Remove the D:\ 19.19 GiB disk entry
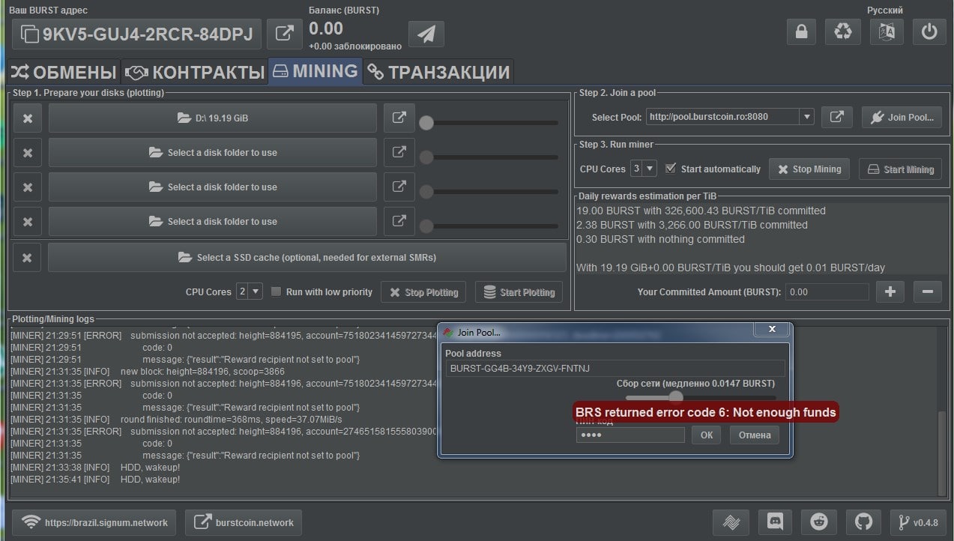 tap(28, 118)
